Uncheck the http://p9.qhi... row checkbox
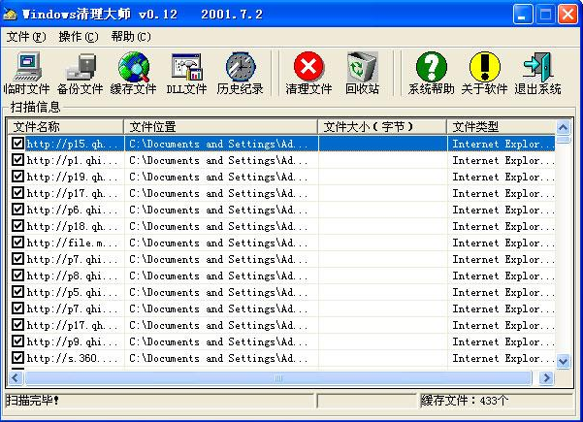The width and height of the screenshot is (583, 422). tap(17, 341)
